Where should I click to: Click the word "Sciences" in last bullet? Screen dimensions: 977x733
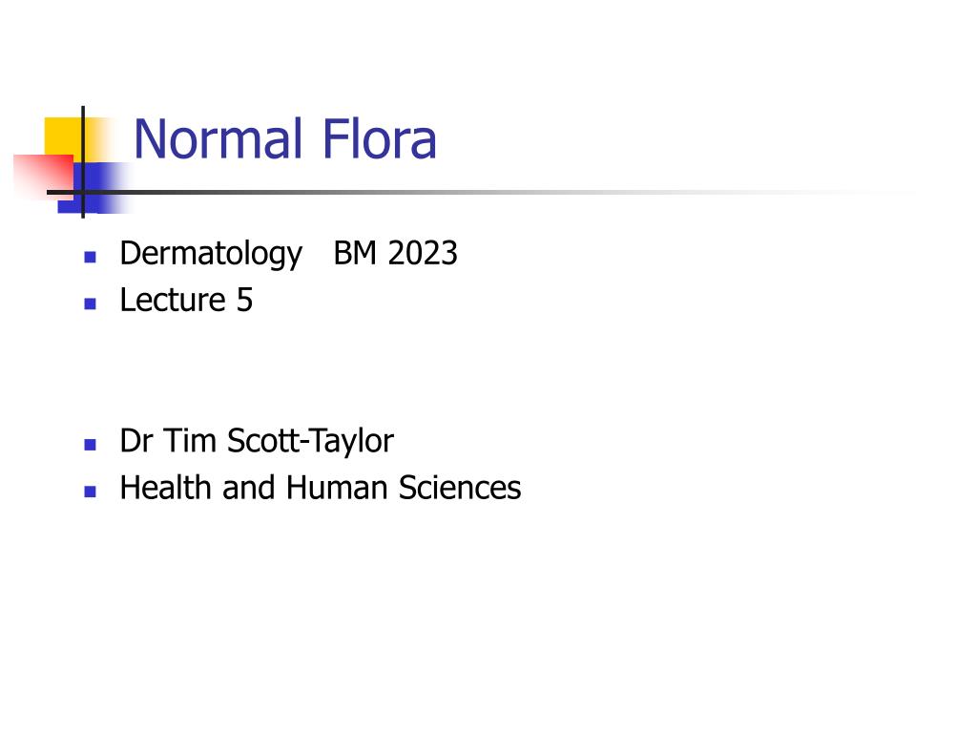(x=460, y=488)
